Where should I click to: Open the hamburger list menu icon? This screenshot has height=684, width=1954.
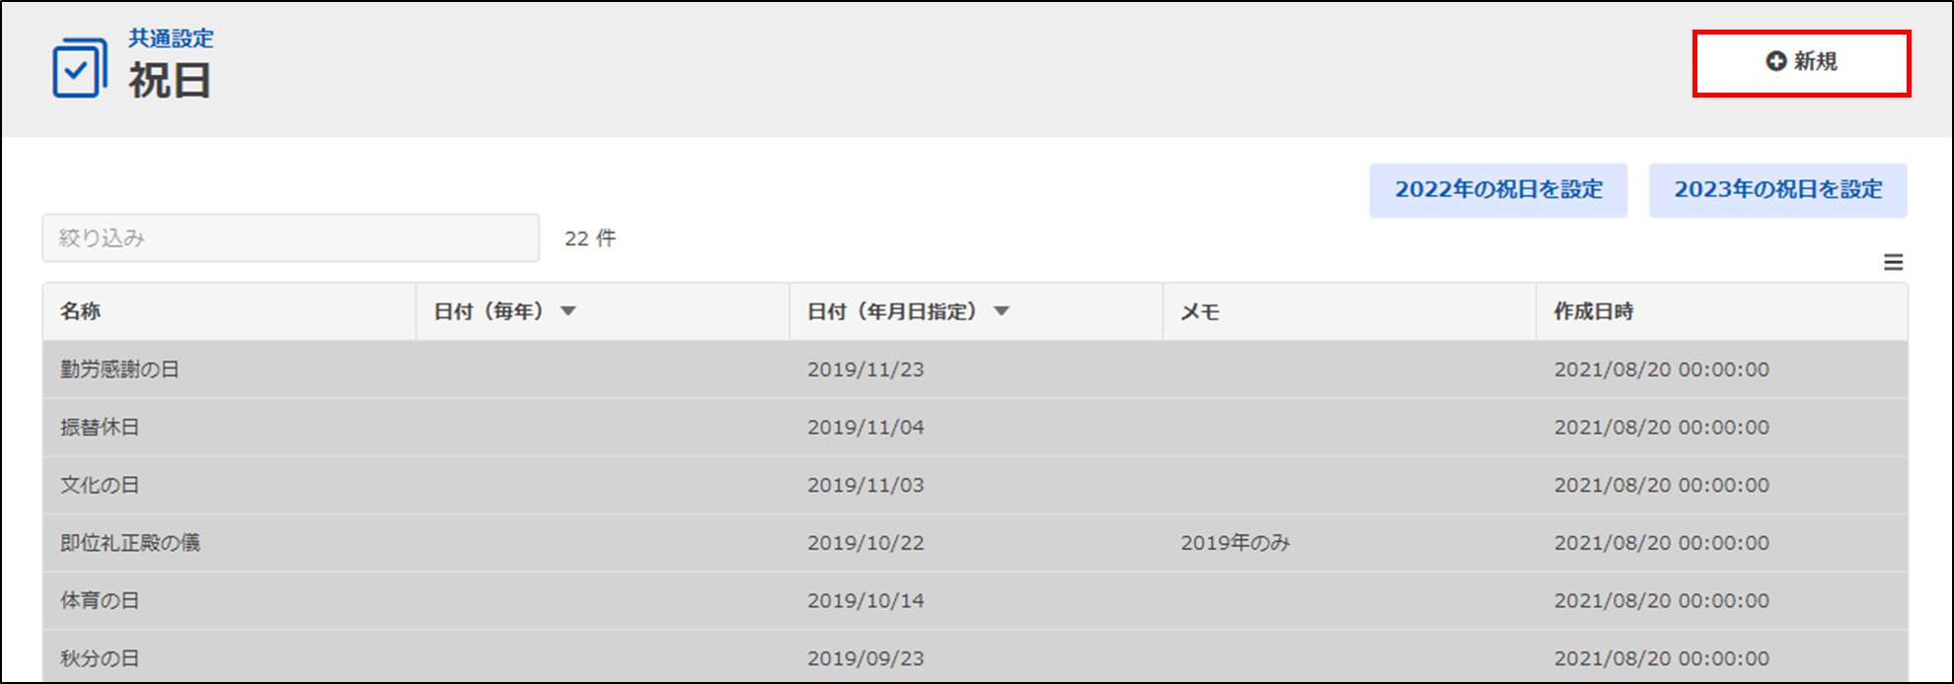[1893, 262]
